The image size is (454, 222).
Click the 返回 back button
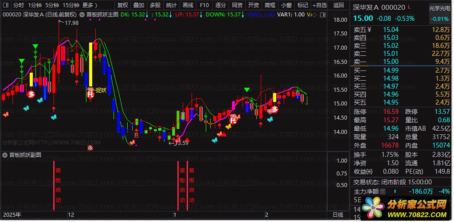(x=338, y=5)
